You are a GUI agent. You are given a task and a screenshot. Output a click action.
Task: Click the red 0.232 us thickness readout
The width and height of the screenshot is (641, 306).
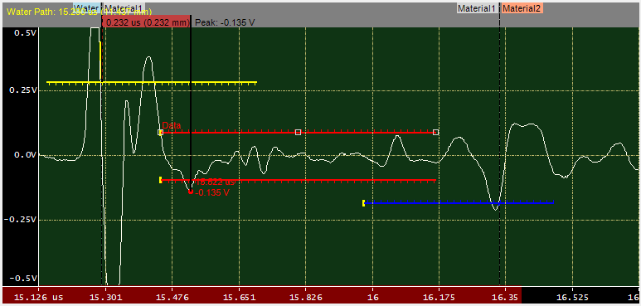(146, 22)
